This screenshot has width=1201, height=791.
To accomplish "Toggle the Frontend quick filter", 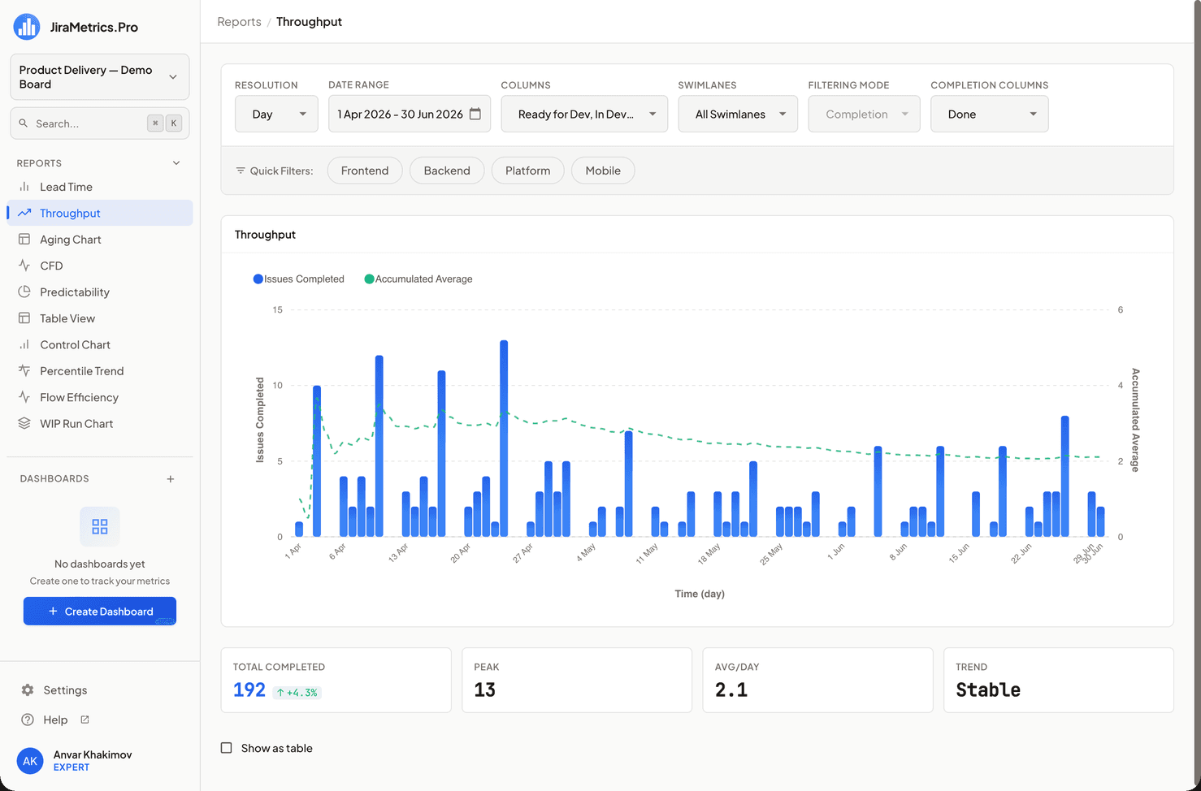I will pos(365,171).
